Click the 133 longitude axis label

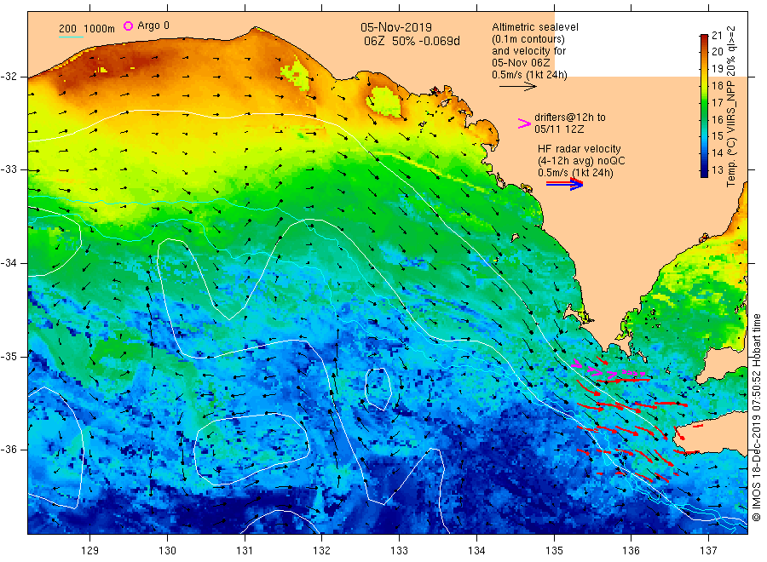pos(399,551)
